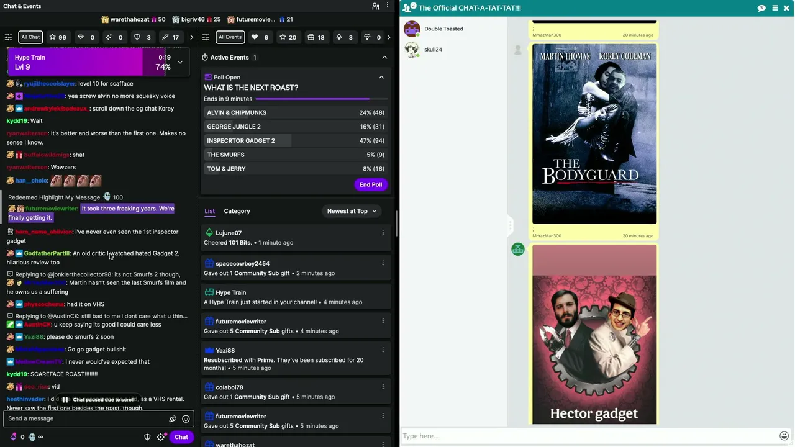Open spacecowboy2454 event options menu
795x447 pixels.
[x=383, y=263]
